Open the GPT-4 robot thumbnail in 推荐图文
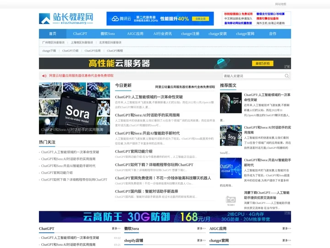 [231, 103]
